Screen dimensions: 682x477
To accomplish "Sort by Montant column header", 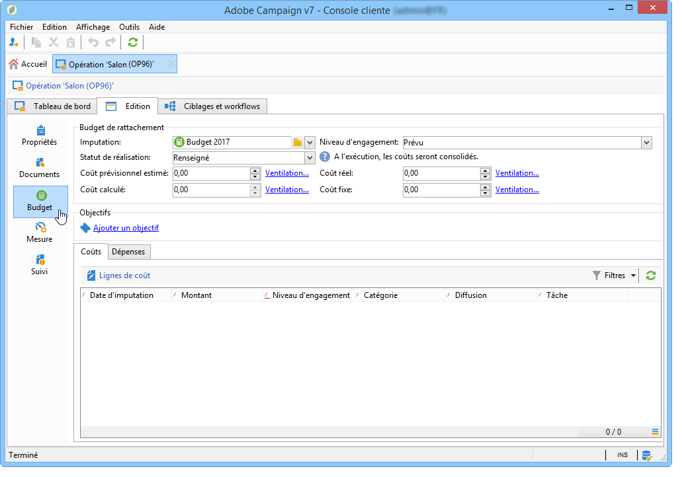I will (218, 295).
